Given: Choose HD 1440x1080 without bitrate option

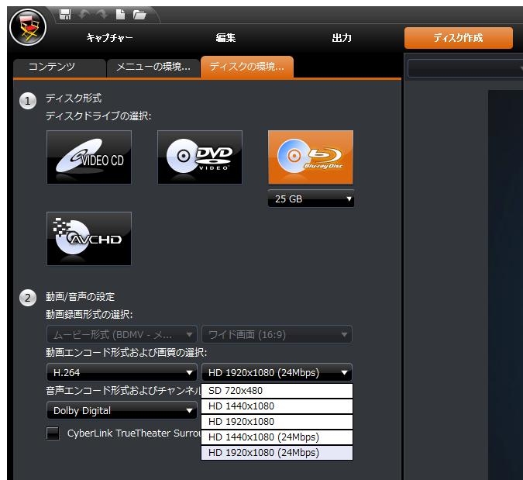Looking at the screenshot, I should [277, 406].
